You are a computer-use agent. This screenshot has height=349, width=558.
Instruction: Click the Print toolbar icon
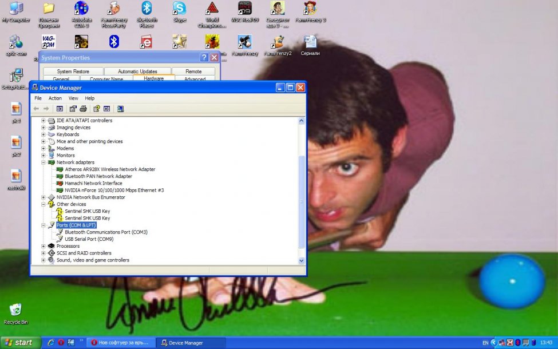click(x=83, y=109)
